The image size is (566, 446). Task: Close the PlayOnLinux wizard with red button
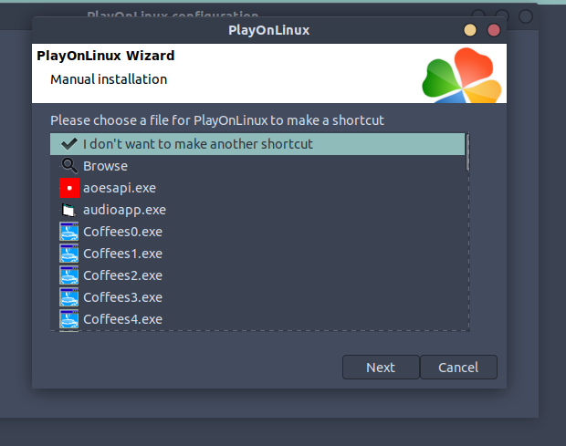click(494, 30)
